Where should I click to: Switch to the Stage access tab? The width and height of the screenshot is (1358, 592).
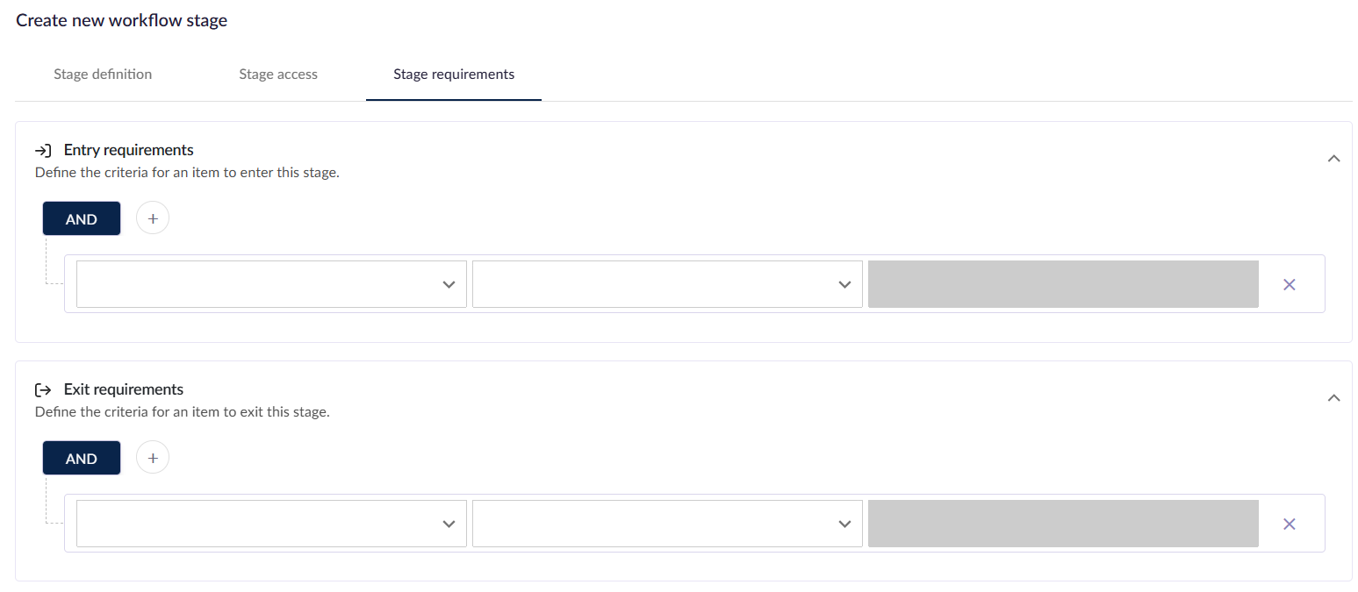tap(277, 74)
